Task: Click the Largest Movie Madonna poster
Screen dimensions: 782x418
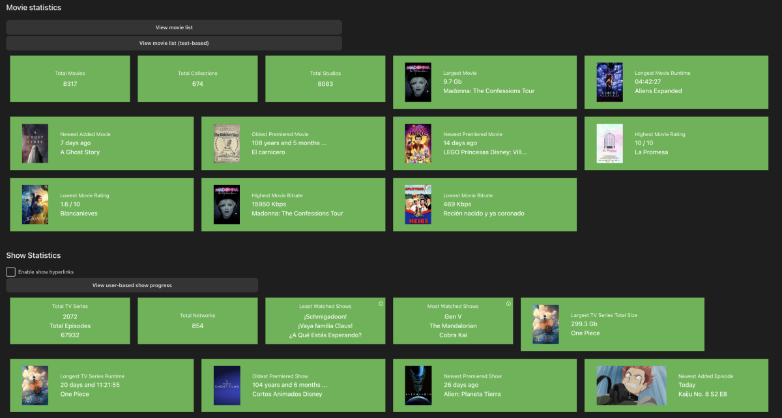Action: pos(418,82)
